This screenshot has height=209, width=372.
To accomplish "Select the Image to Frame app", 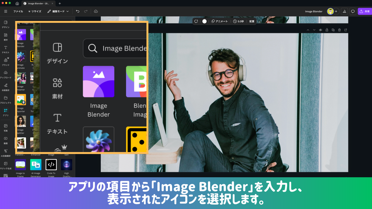I will click(20, 164).
